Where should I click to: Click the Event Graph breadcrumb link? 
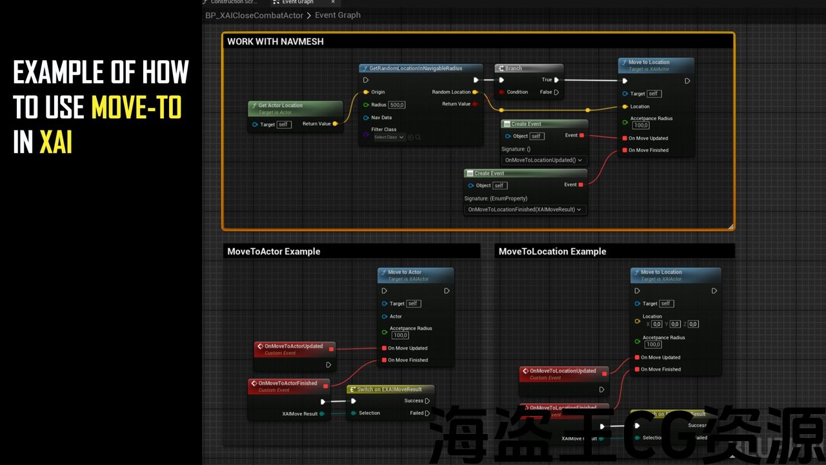point(337,15)
